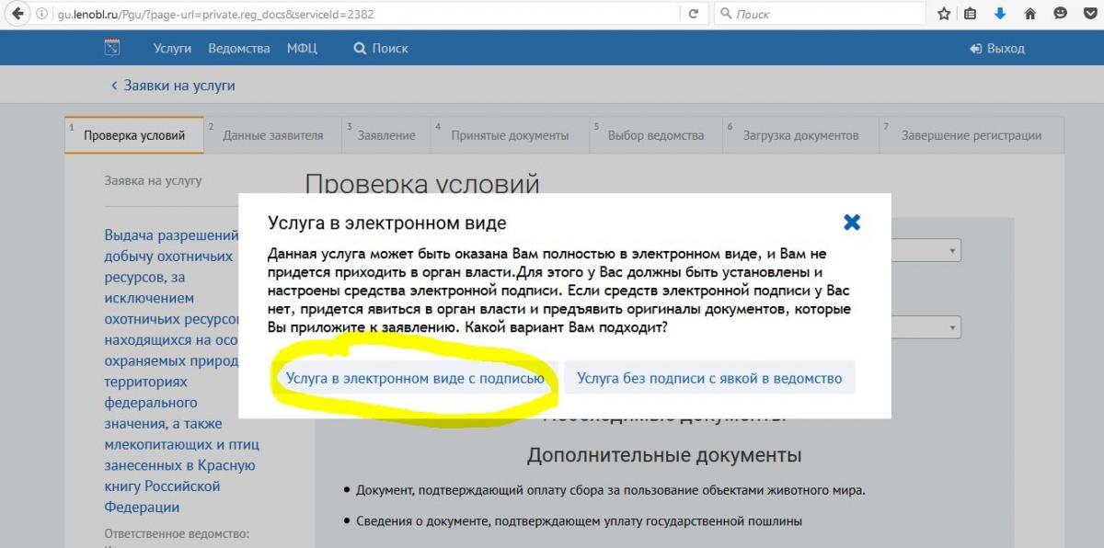
Task: Bookmark this page with the star icon
Action: click(x=944, y=14)
